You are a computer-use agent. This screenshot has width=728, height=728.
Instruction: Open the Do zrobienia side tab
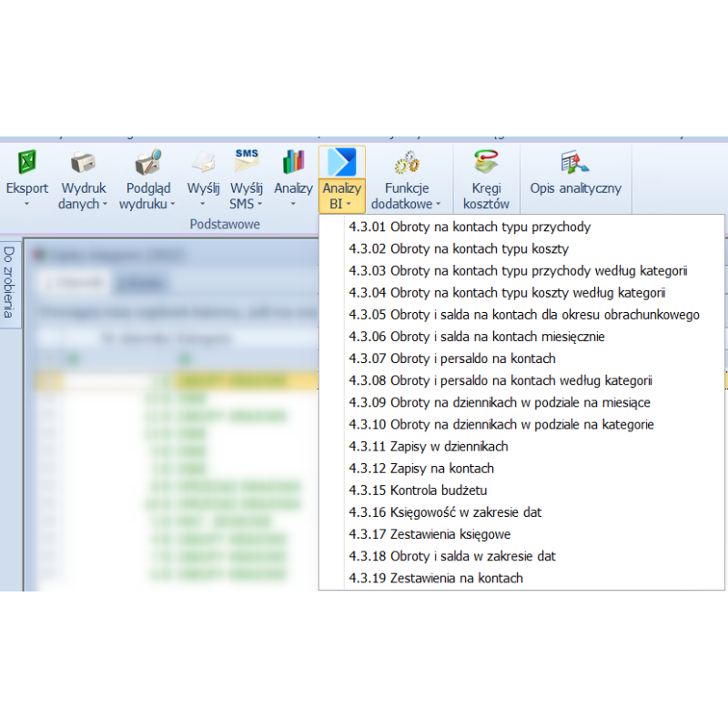pyautogui.click(x=10, y=282)
